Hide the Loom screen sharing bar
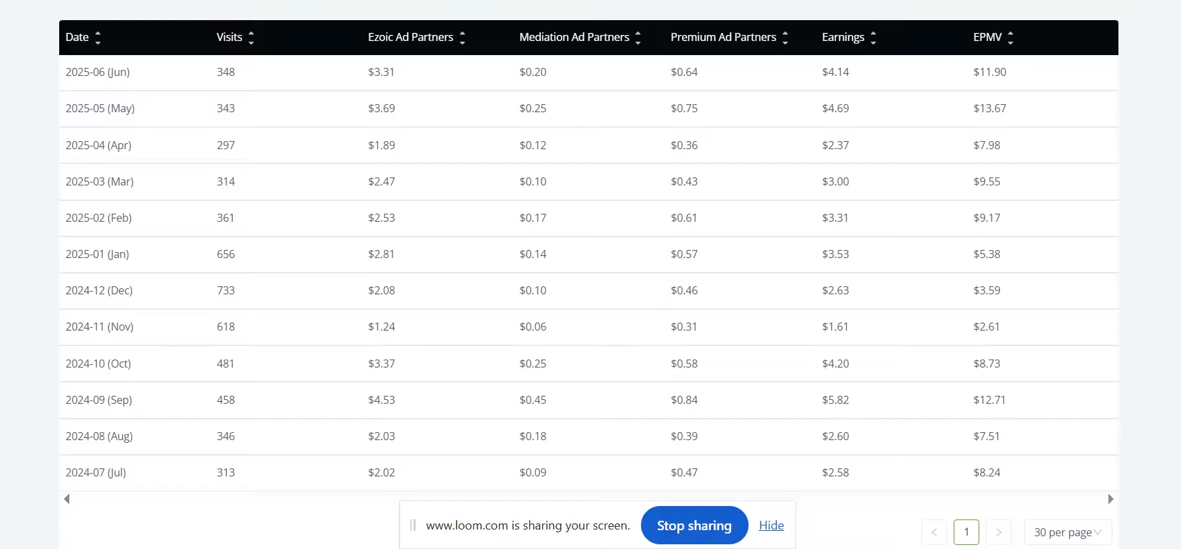This screenshot has width=1181, height=549. tap(771, 525)
